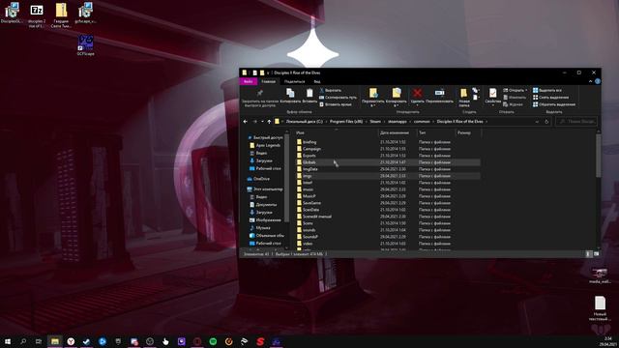Click the Rename (Переименовать) icon
The image size is (619, 348).
(439, 93)
